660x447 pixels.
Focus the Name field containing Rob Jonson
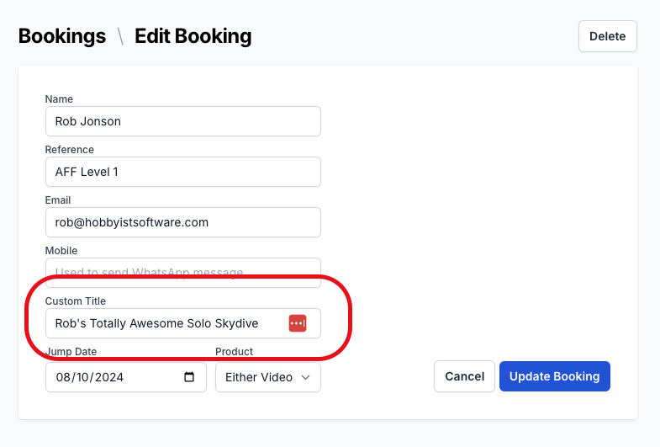click(x=183, y=121)
